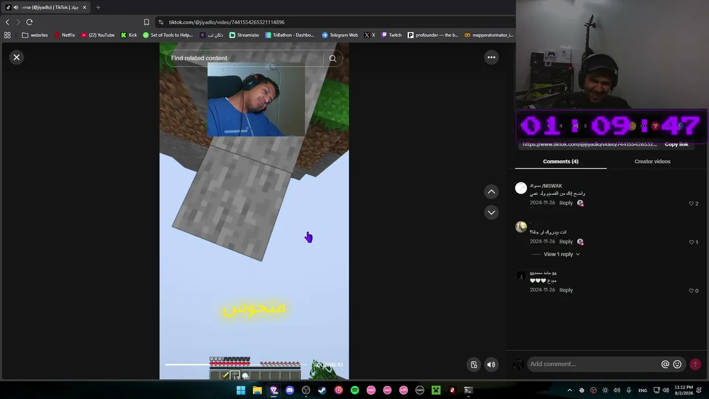
Task: Open the MSWAK commenter's avatar
Action: pyautogui.click(x=521, y=188)
